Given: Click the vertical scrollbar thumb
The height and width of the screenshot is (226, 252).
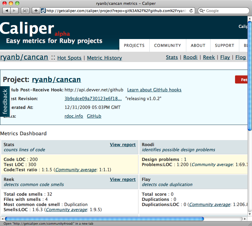Looking at the screenshot, I should coord(250,76).
